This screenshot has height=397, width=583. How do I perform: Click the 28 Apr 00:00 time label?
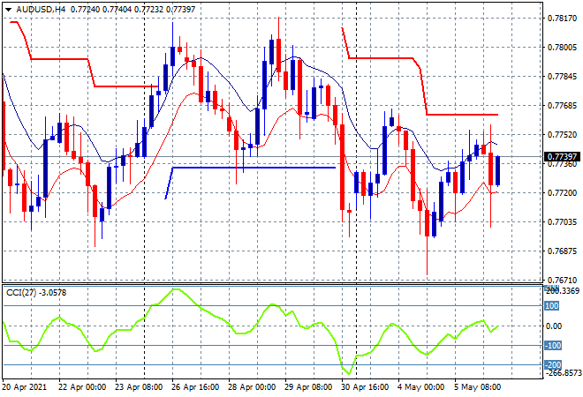[x=252, y=387]
